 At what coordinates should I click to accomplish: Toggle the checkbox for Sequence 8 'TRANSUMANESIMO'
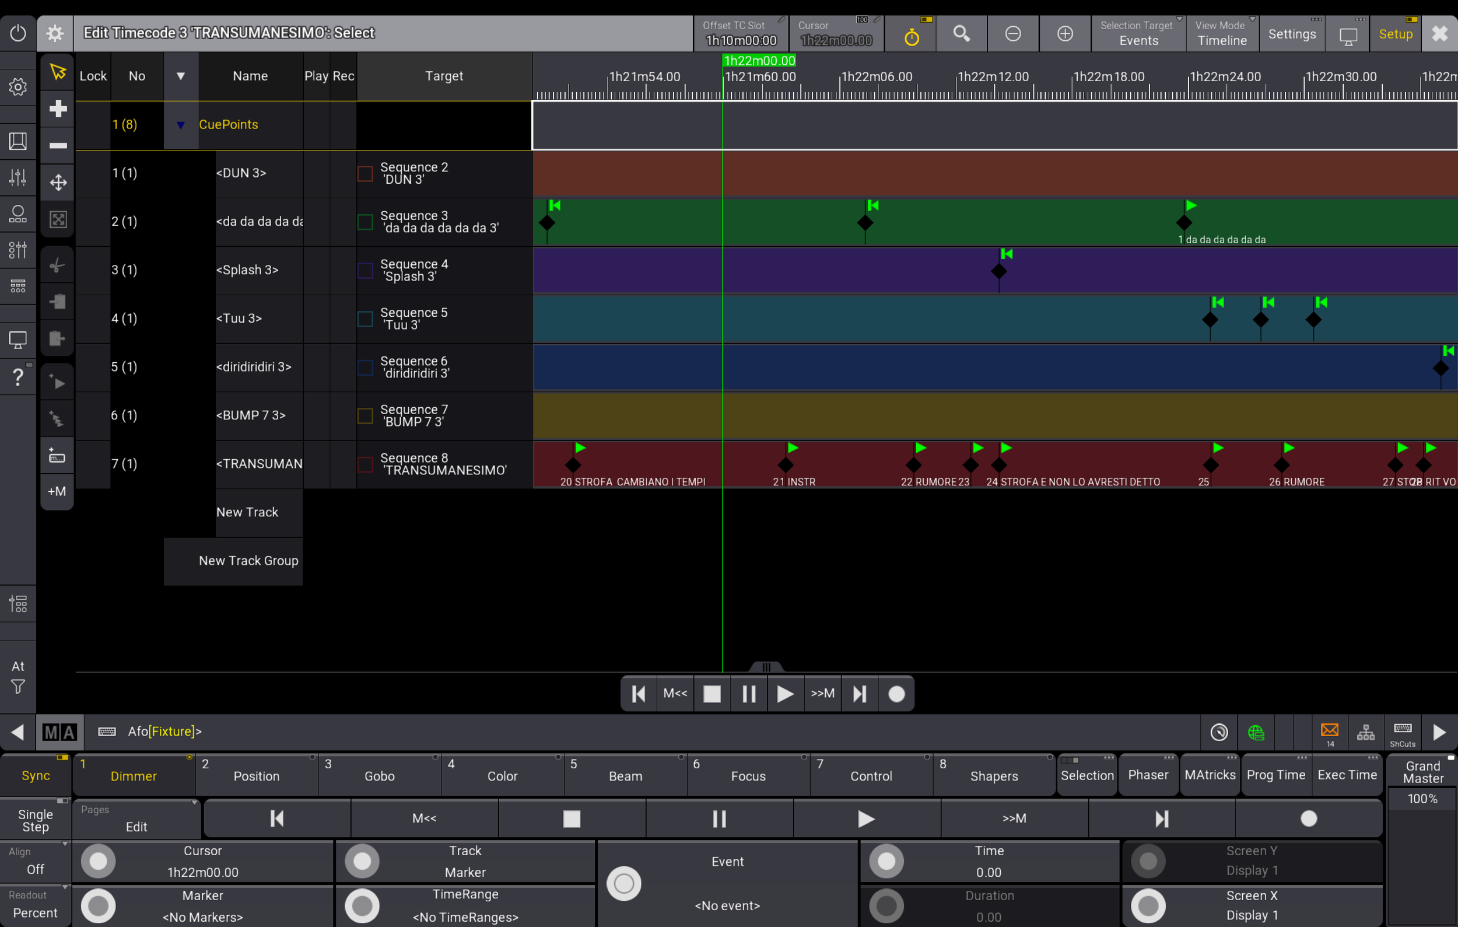coord(365,464)
